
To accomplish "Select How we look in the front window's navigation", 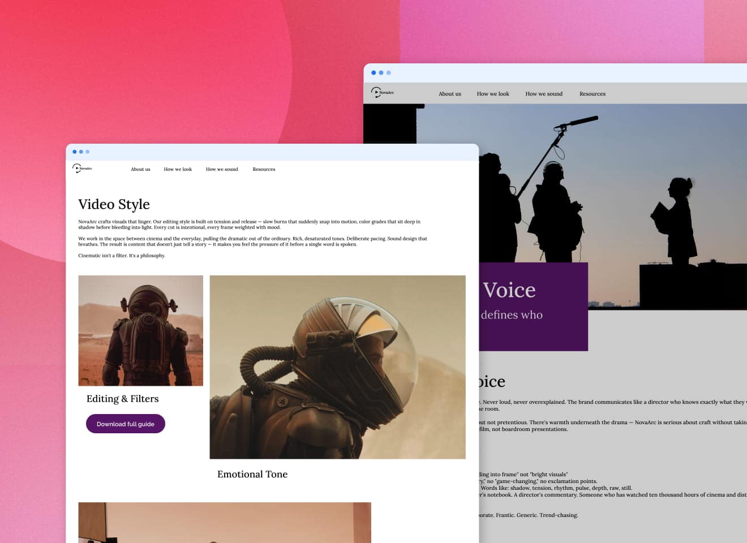I will [178, 169].
